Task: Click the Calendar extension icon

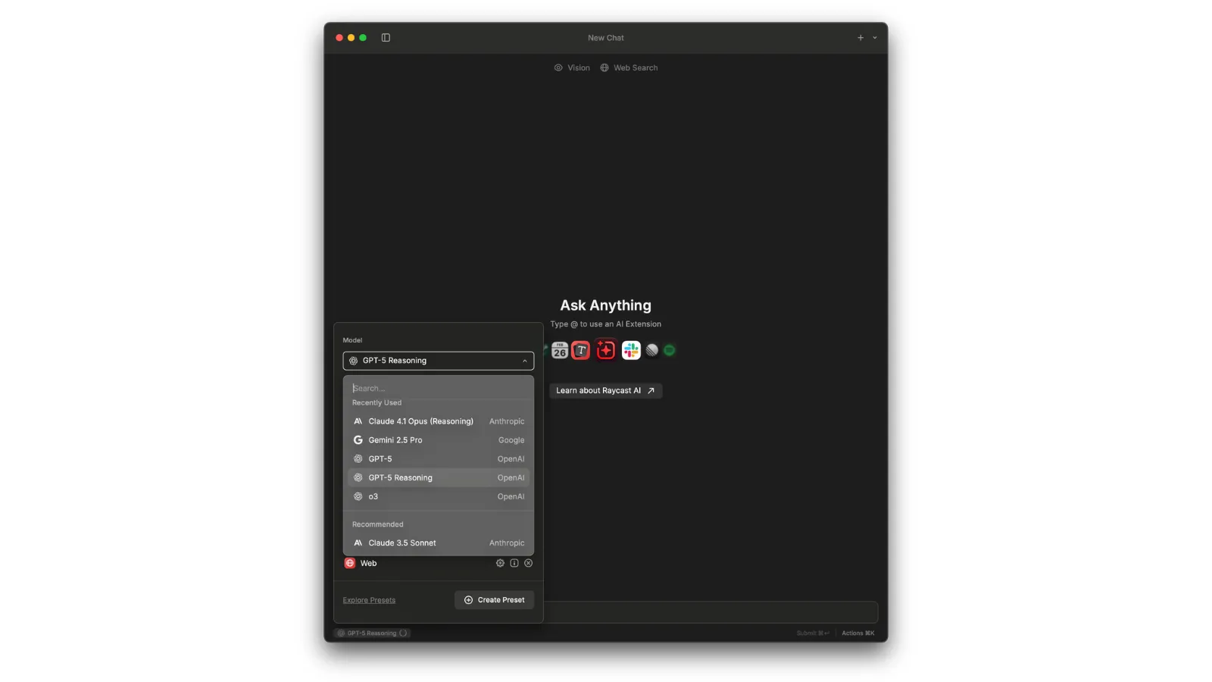Action: 560,350
